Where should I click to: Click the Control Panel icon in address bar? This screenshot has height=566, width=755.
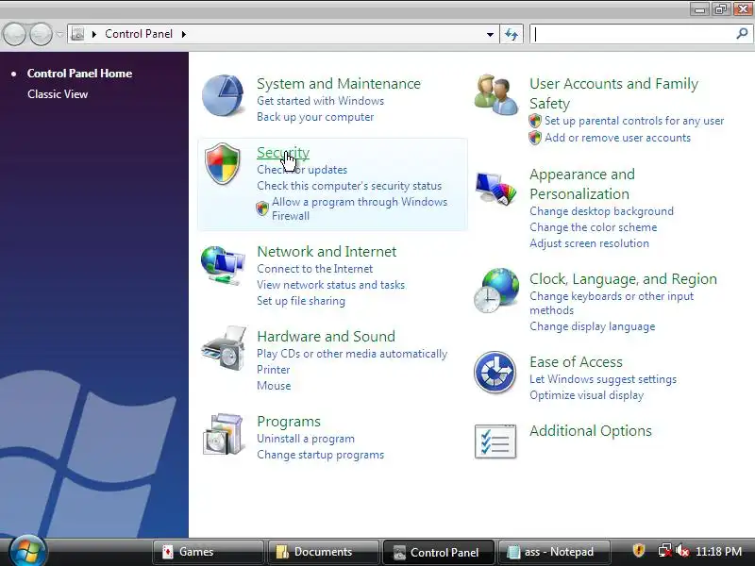77,34
